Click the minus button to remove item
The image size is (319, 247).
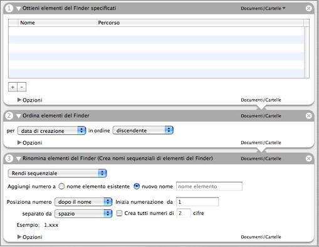click(x=22, y=87)
